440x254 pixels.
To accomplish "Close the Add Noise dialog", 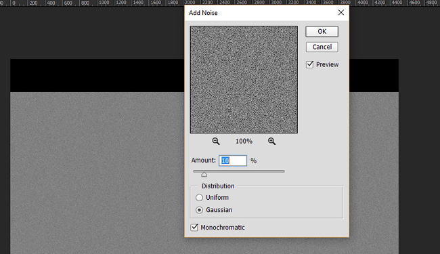I will [341, 13].
